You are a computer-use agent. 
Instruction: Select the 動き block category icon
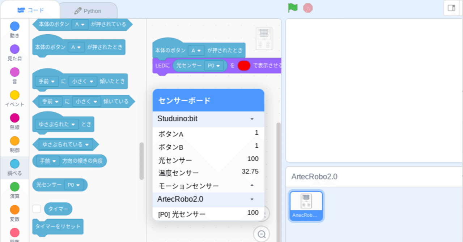click(x=14, y=26)
